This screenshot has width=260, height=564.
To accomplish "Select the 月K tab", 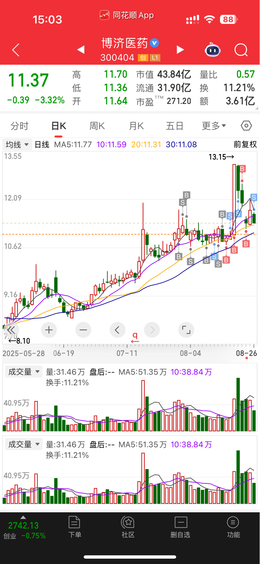I will pos(136,126).
